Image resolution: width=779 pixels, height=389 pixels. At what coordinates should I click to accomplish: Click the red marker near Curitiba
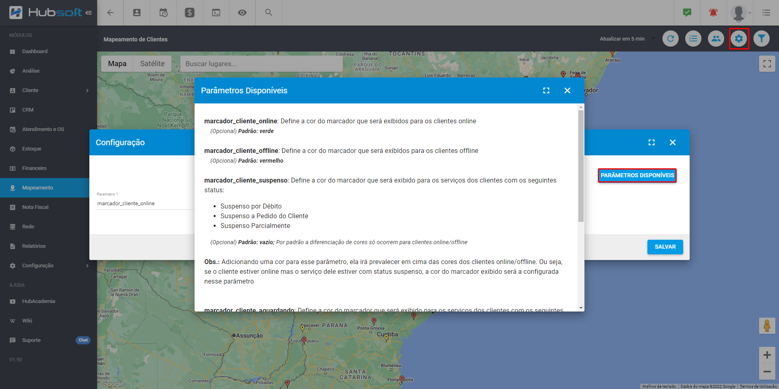click(374, 321)
